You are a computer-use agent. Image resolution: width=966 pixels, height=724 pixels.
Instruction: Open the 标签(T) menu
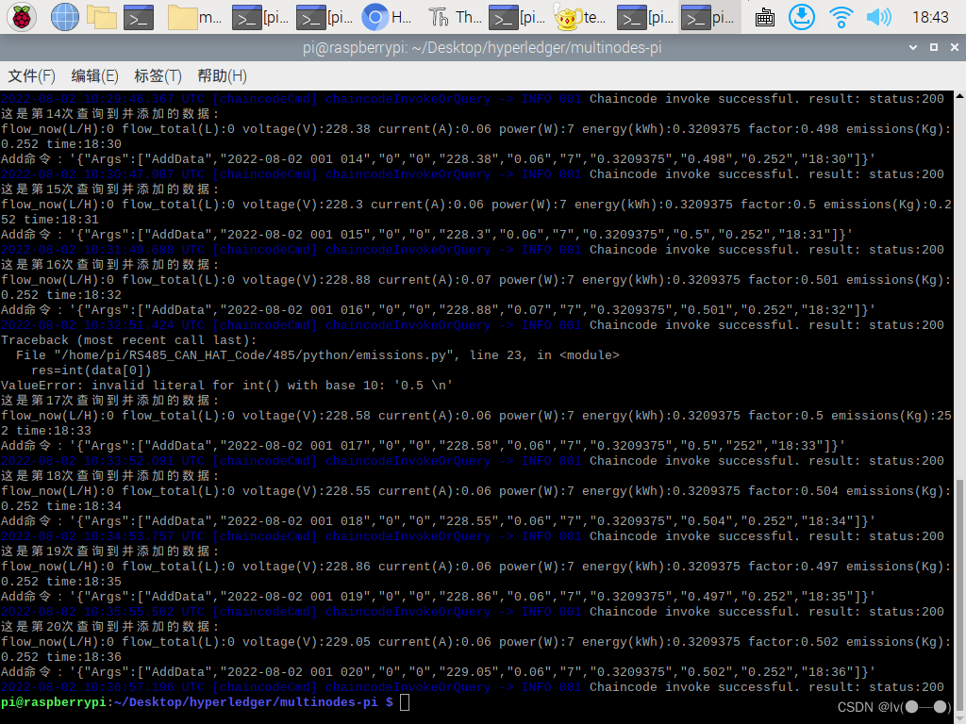[158, 75]
